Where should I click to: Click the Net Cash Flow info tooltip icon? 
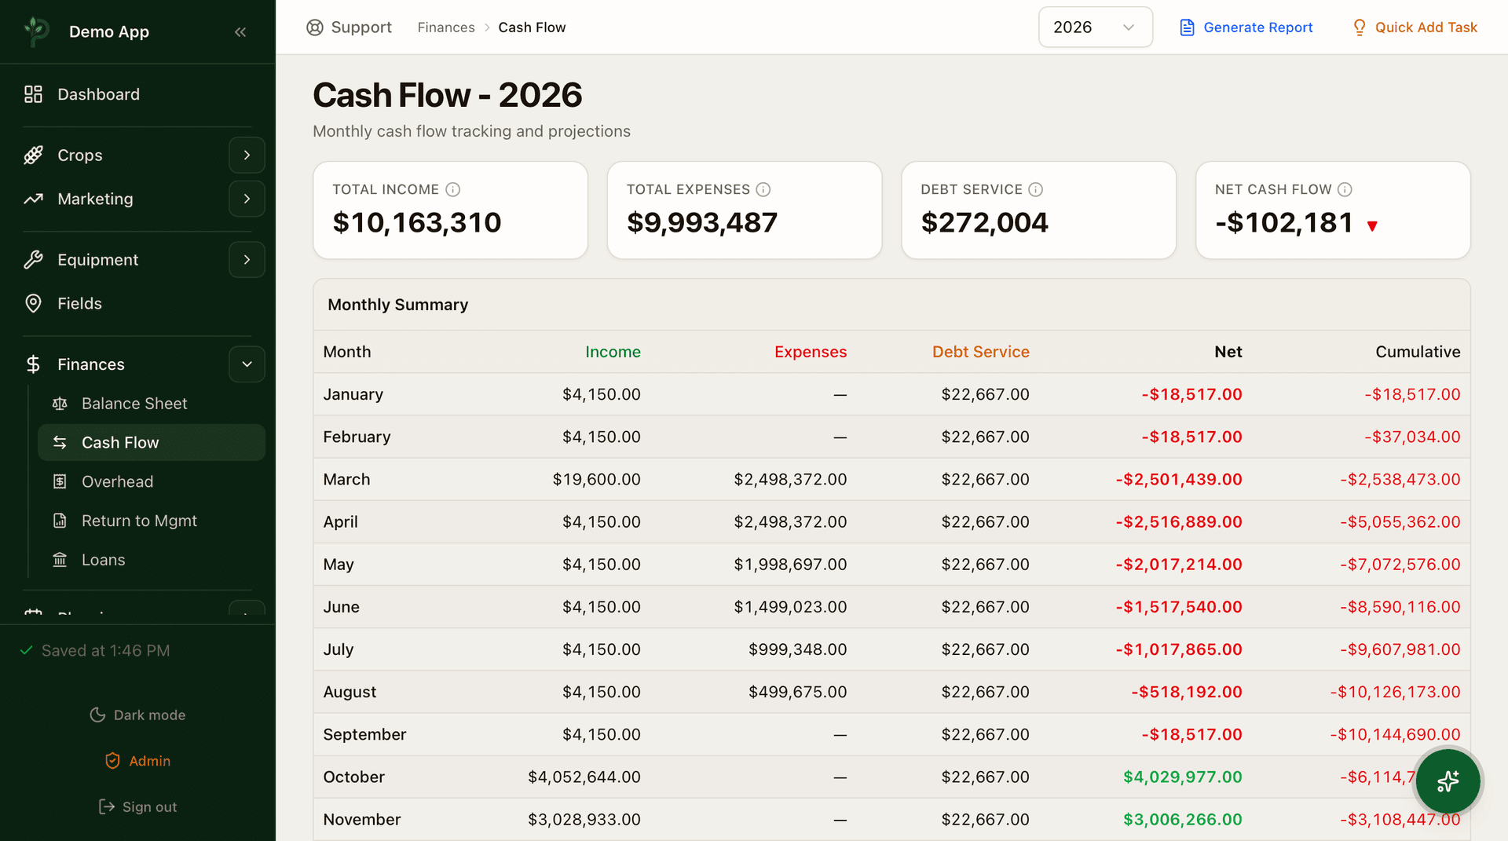1345,189
